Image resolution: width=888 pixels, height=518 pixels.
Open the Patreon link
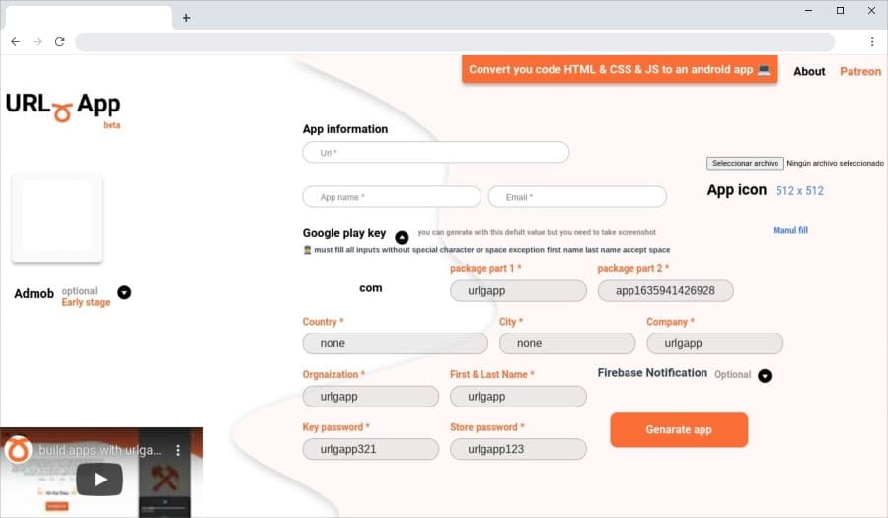click(x=860, y=71)
